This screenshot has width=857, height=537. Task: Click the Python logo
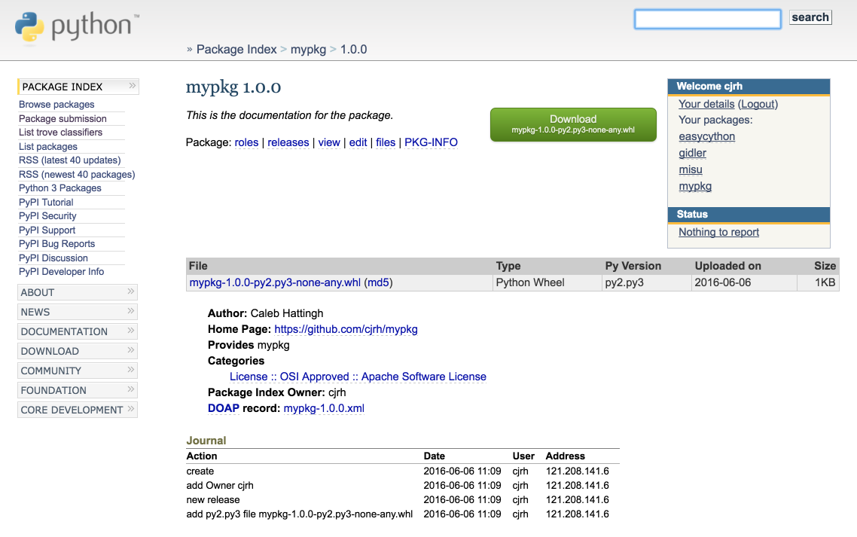coord(77,27)
